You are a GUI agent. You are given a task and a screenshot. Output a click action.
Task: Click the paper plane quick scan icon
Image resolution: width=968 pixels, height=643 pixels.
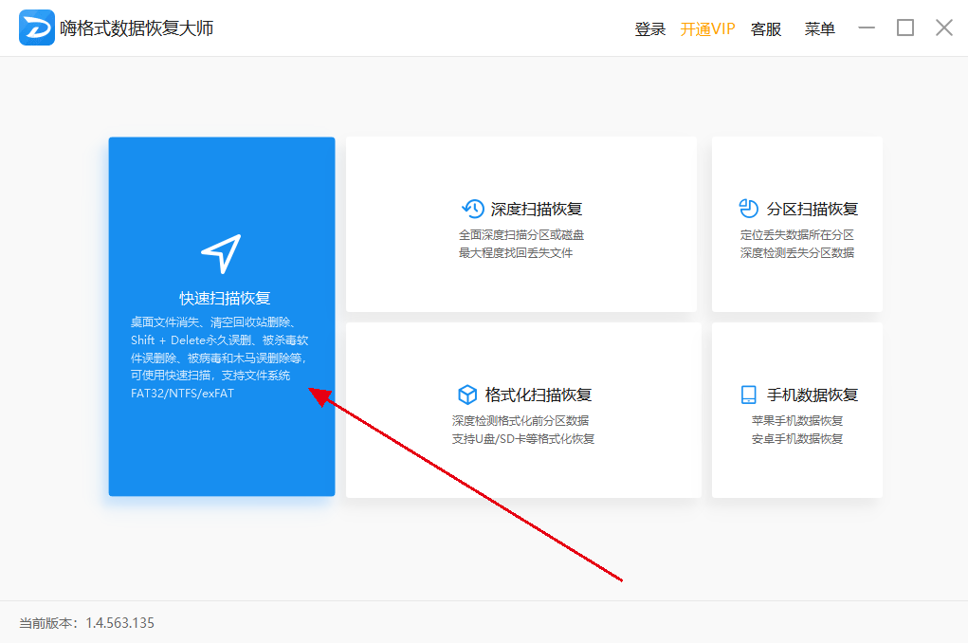point(221,253)
